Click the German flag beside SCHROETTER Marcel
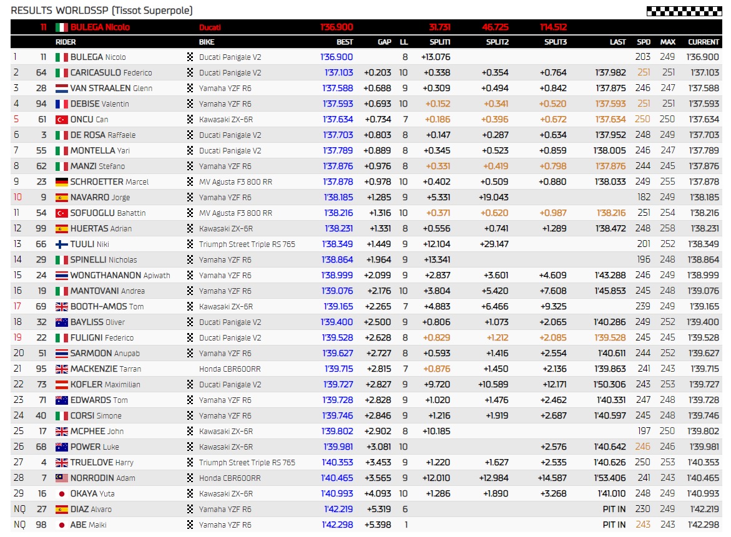Image resolution: width=731 pixels, height=537 pixels. [x=62, y=182]
